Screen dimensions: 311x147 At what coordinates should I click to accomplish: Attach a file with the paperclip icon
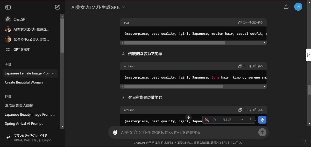pyautogui.click(x=115, y=132)
